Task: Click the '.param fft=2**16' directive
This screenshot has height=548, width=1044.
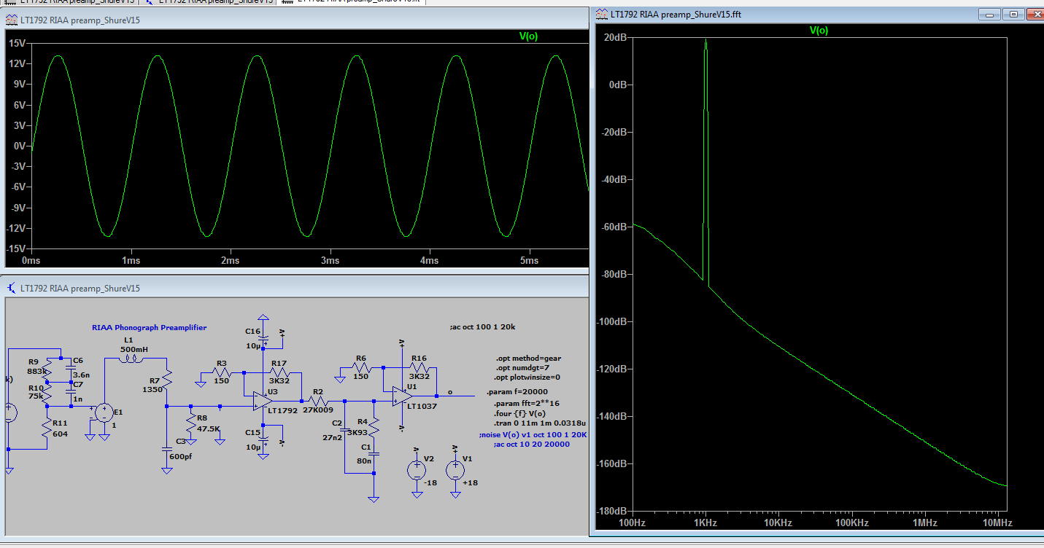Action: [526, 403]
